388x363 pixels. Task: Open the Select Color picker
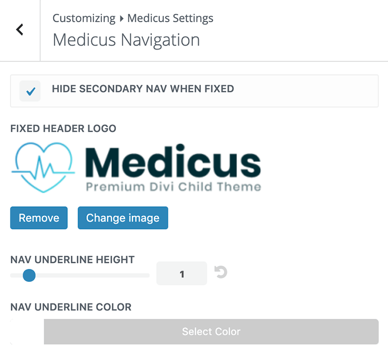click(211, 332)
